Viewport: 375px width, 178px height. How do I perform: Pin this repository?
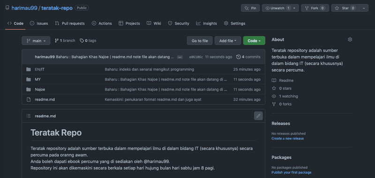coord(250,8)
